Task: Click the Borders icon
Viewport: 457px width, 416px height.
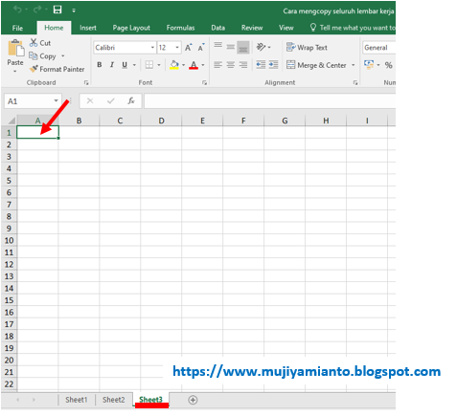Action: tap(149, 65)
